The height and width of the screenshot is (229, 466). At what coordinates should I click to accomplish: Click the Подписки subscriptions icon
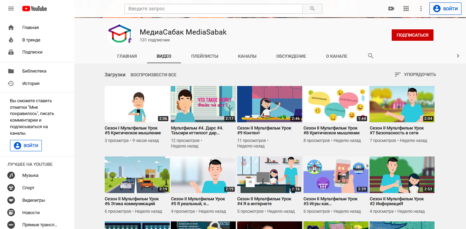11,52
